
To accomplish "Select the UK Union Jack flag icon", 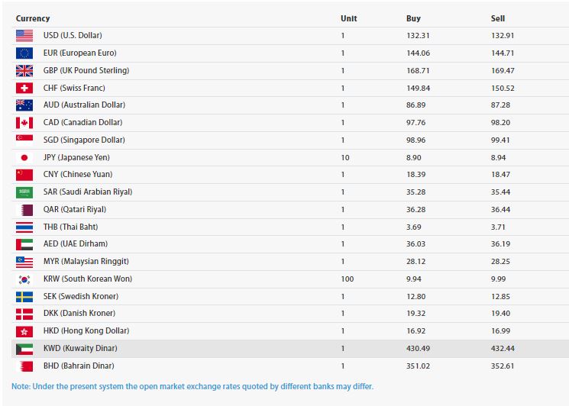I will point(24,70).
